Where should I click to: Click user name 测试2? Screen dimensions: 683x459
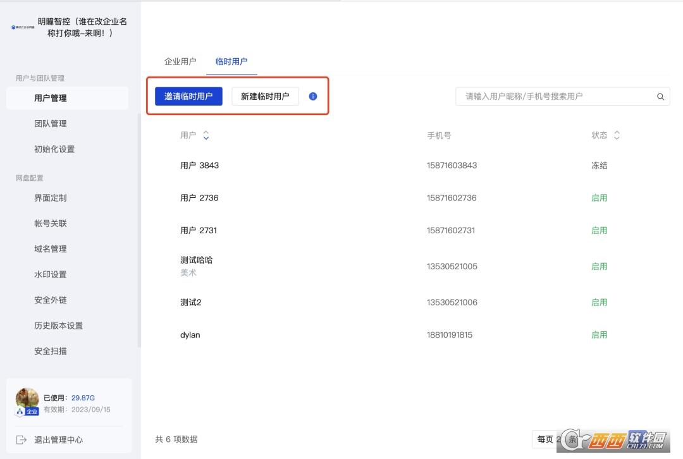click(191, 302)
